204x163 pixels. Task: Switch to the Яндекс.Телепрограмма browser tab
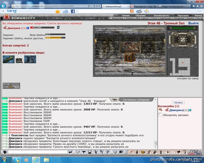pyautogui.click(x=172, y=6)
